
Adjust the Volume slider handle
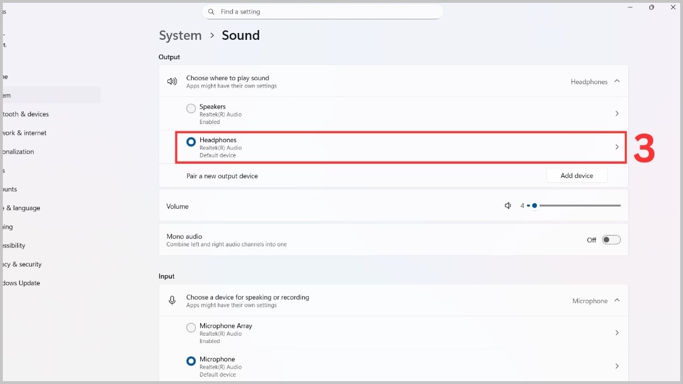coord(534,205)
